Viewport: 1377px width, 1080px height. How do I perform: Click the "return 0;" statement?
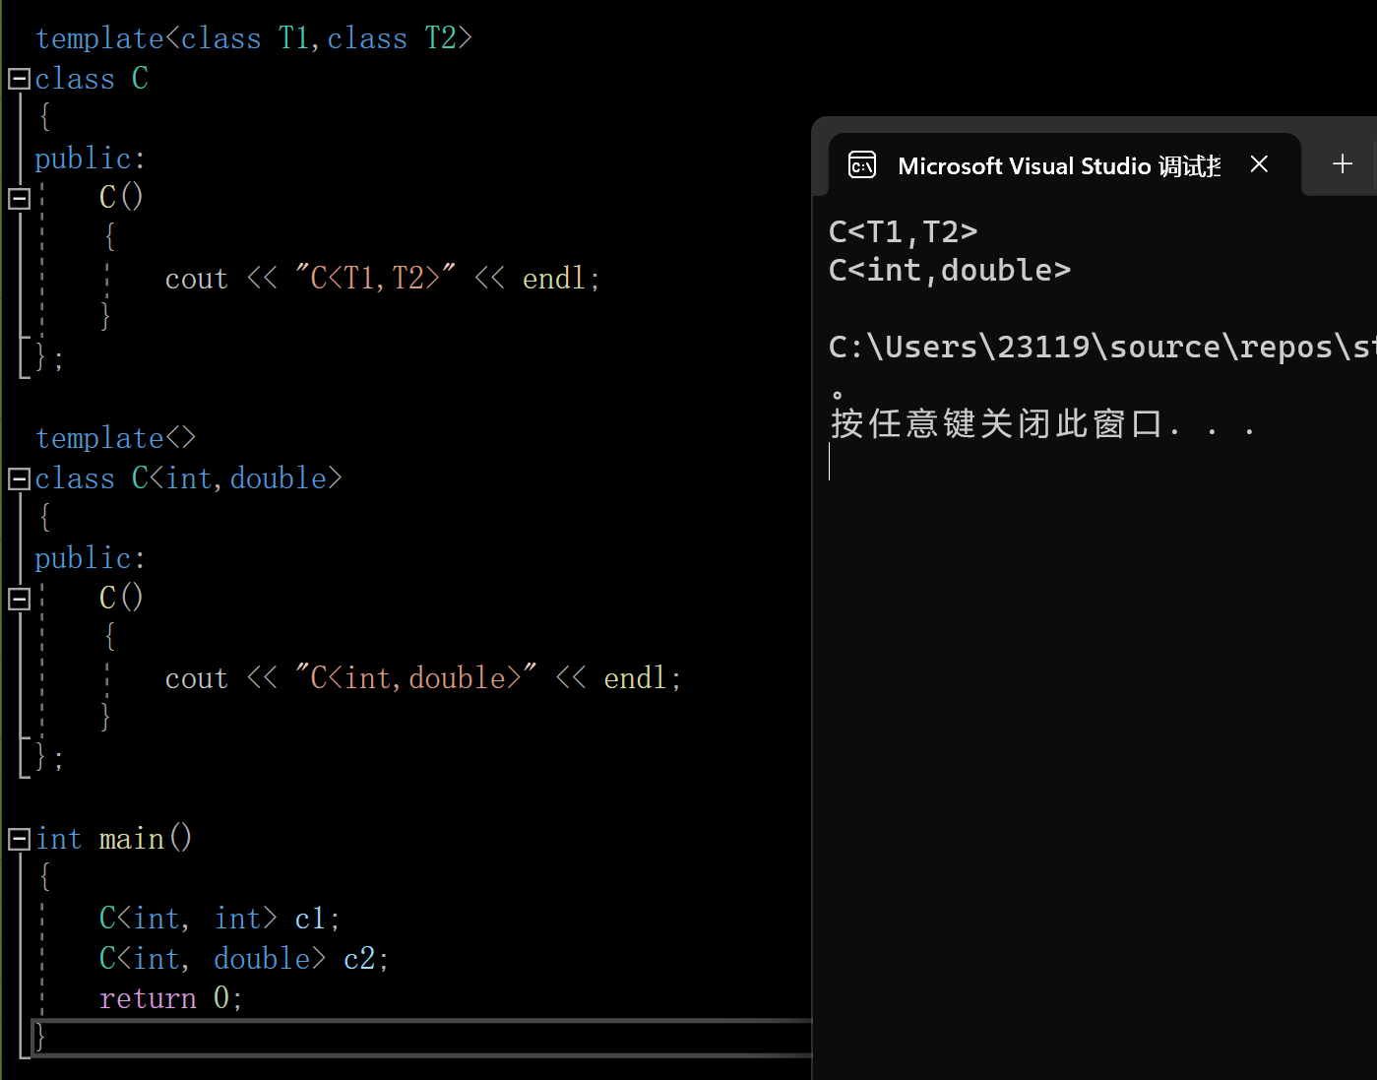(x=171, y=998)
